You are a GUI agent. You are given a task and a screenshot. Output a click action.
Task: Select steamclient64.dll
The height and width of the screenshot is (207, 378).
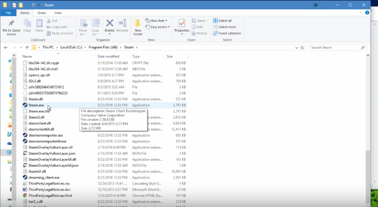[x=41, y=129]
